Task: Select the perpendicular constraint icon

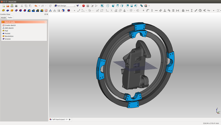Action: tap(165, 10)
